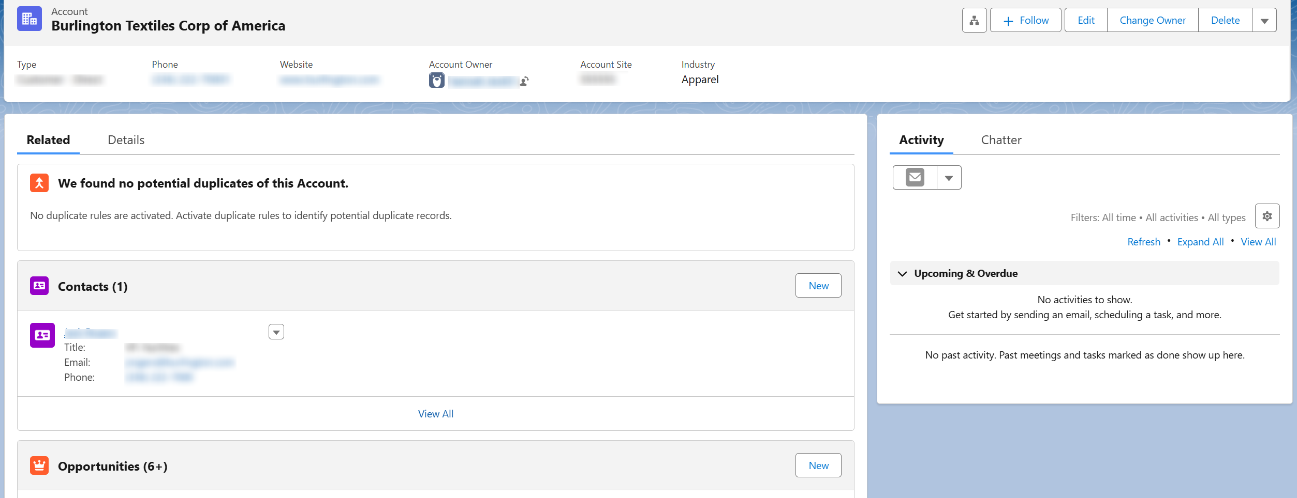Collapse the Upcoming & Overdue section
This screenshot has height=498, width=1297.
(903, 273)
